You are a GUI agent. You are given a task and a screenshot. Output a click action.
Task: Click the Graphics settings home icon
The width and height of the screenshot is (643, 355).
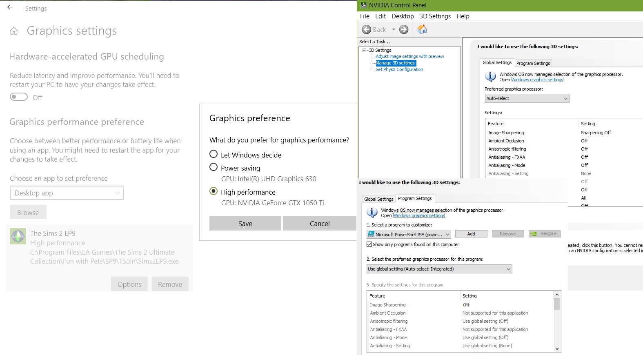(14, 31)
